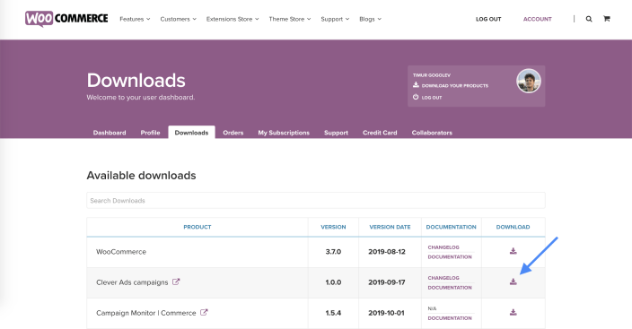Click version 3.7.0 cell
Screen dimensions: 632x329
point(333,252)
